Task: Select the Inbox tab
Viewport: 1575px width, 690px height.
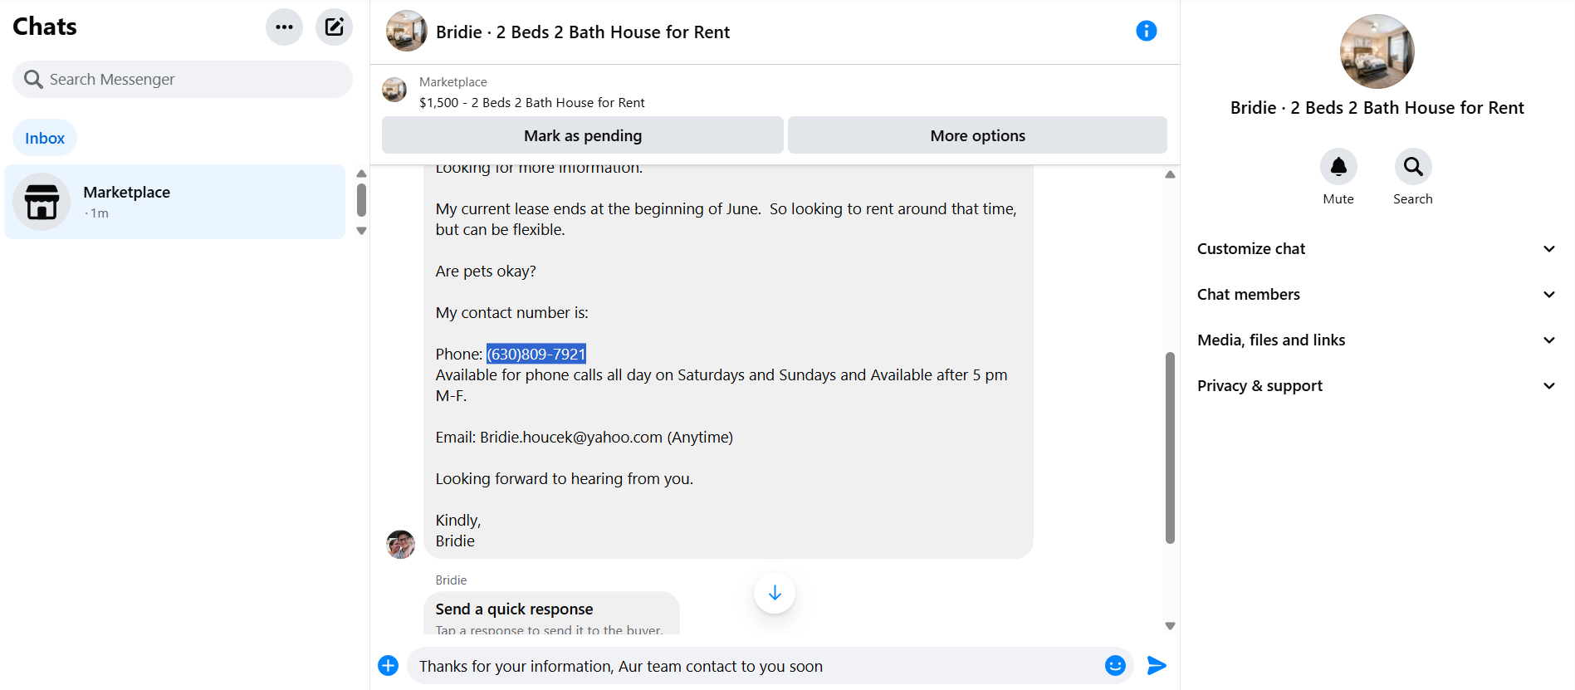Action: 45,138
